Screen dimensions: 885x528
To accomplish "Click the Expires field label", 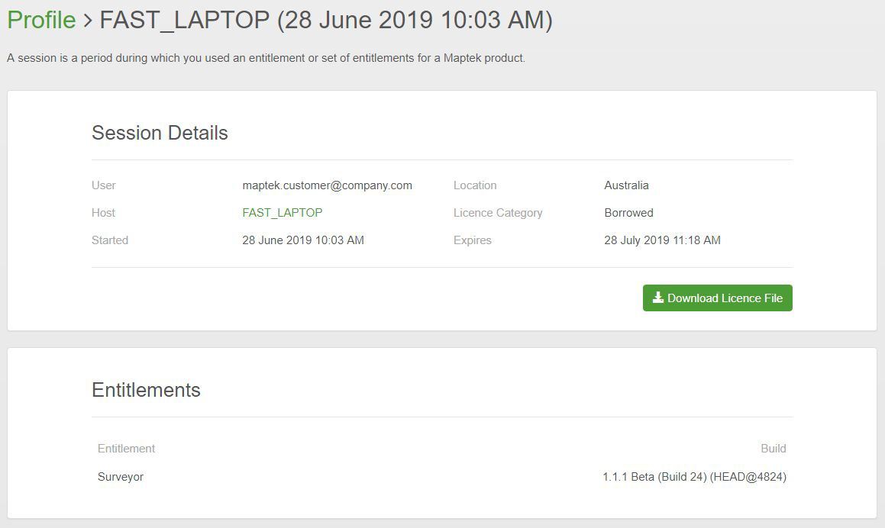I will click(472, 240).
